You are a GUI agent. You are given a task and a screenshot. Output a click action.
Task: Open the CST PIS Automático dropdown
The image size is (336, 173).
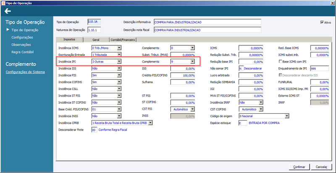click(x=192, y=109)
